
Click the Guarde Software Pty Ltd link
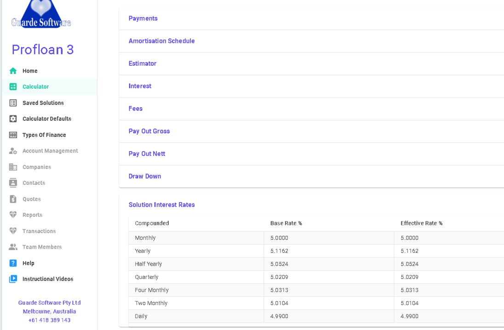coord(50,303)
